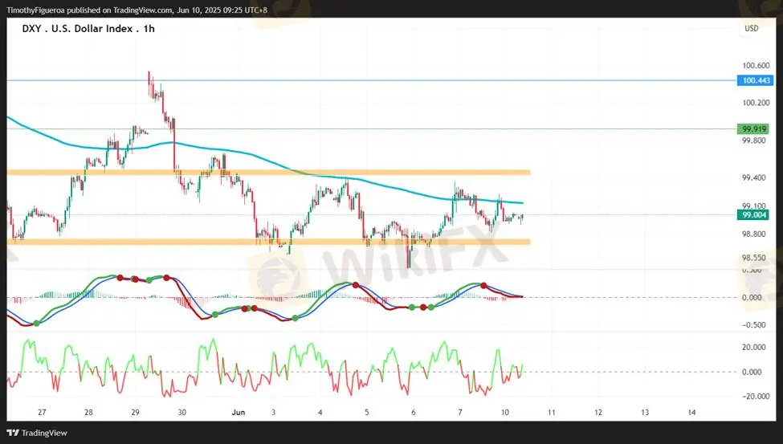Click the 30 date label on the time axis

(x=181, y=413)
